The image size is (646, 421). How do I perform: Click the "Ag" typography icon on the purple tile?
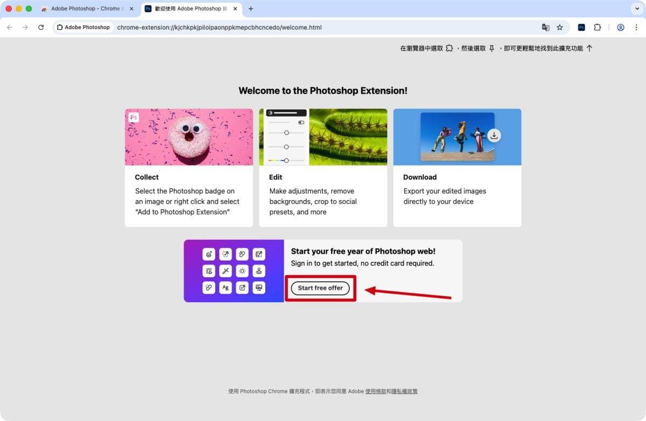point(226,288)
